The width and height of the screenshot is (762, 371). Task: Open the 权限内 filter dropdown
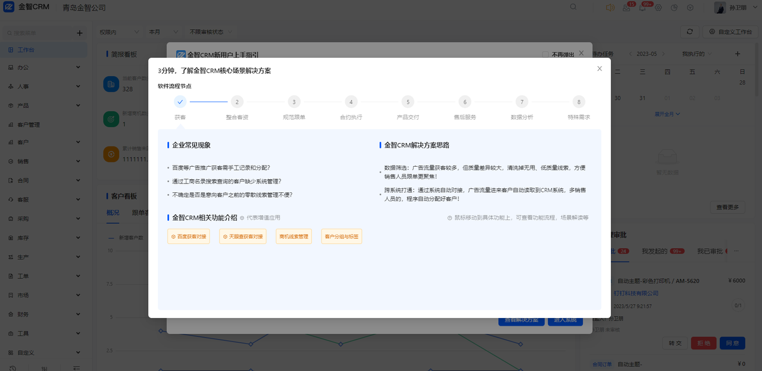[x=118, y=32]
